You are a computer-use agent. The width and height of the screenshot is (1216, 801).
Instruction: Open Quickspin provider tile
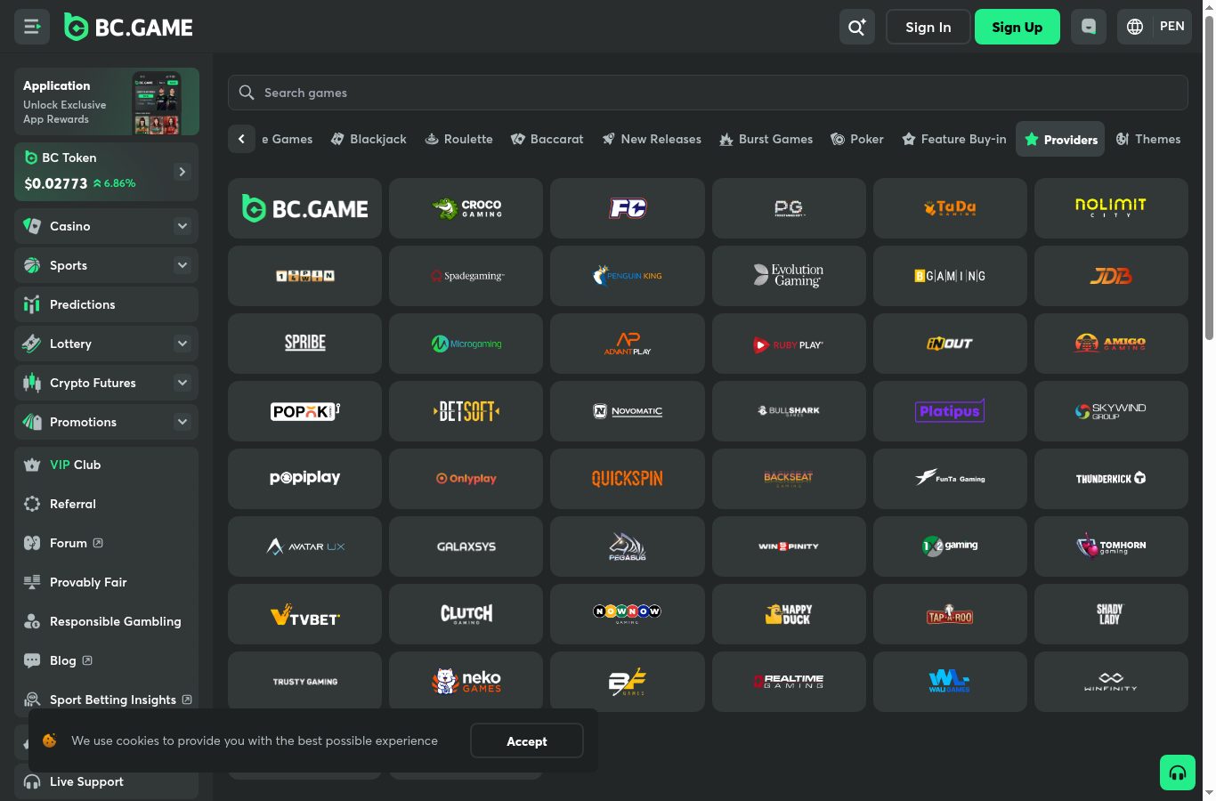click(x=628, y=479)
